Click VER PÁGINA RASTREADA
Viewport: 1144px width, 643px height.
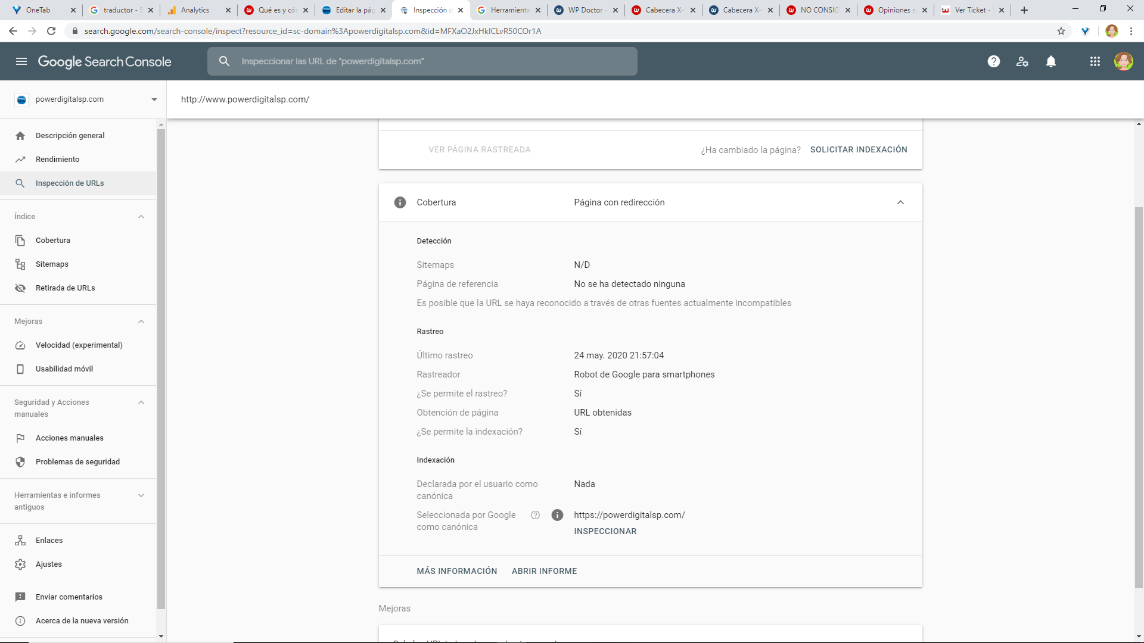pyautogui.click(x=480, y=149)
